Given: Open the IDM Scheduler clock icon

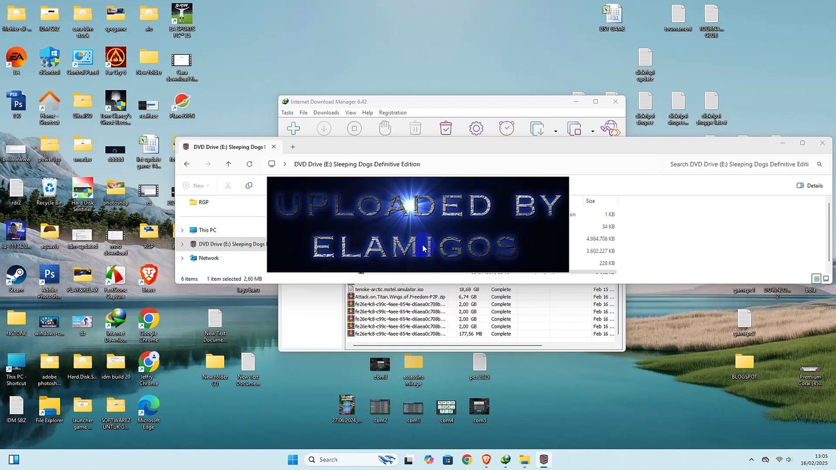Looking at the screenshot, I should coord(507,129).
